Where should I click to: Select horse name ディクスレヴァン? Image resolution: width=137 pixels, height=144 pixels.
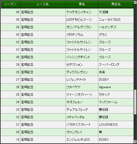(77, 72)
